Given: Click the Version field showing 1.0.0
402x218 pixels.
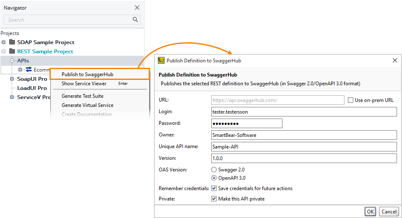Looking at the screenshot, I should click(x=304, y=158).
